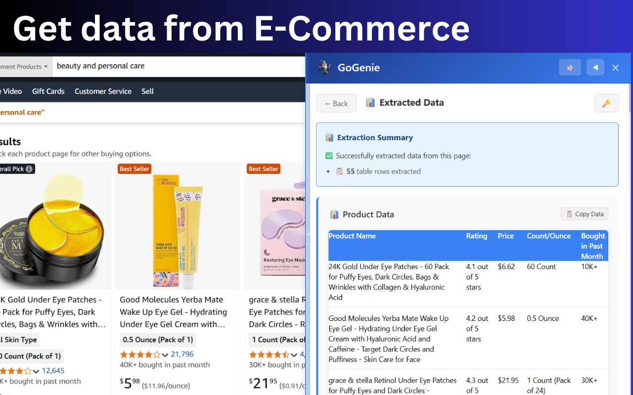Image resolution: width=633 pixels, height=395 pixels.
Task: Select the Count (Pack of 1) option
Action: pos(31,356)
